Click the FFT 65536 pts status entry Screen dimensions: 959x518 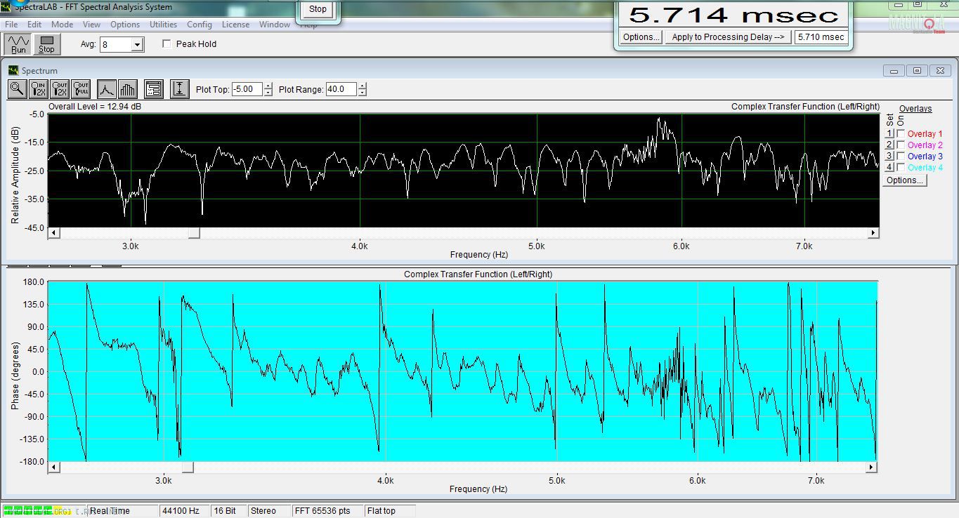(x=327, y=511)
